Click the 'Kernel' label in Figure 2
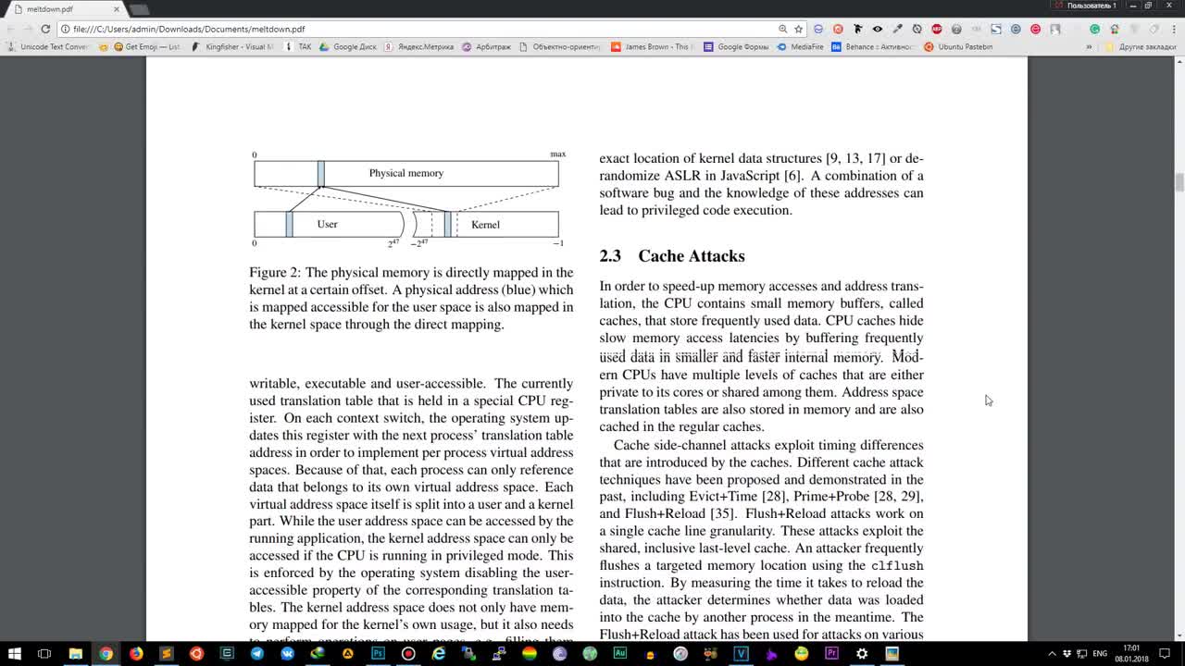The image size is (1185, 666). (x=485, y=224)
